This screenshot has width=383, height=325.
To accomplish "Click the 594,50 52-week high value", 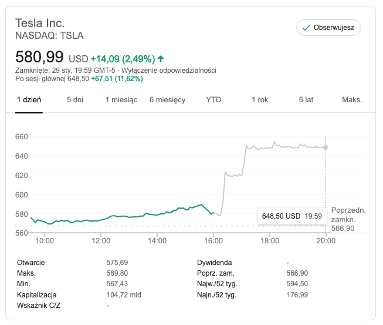I will click(x=297, y=284).
